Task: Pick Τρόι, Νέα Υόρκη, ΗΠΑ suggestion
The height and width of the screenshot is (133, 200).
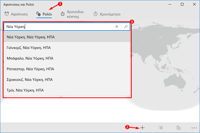Action: 67,90
